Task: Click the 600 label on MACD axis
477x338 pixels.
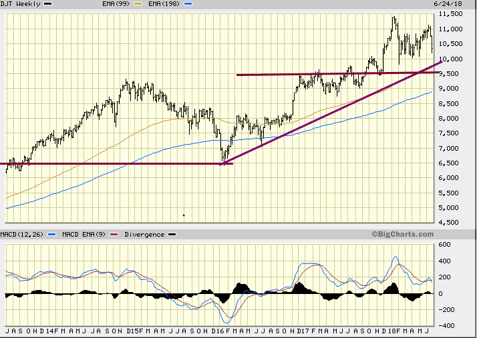Action: pos(444,245)
